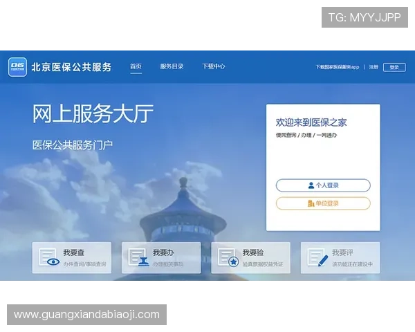
Task: Open the 服务目录 navigation tab
Action: point(172,66)
